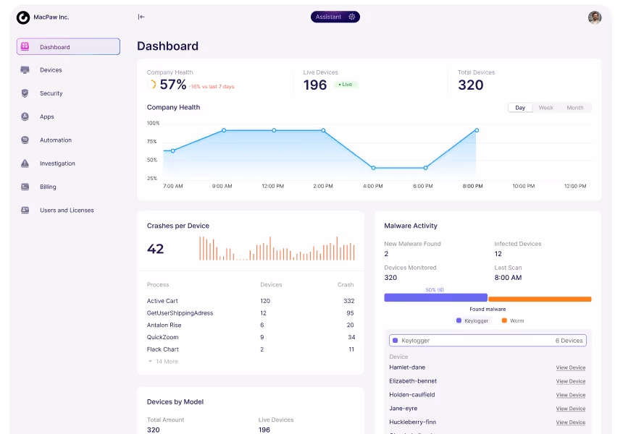Click the Crashes per Device bar chart
623x434 pixels.
277,248
